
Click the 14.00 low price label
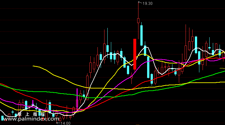(66, 123)
